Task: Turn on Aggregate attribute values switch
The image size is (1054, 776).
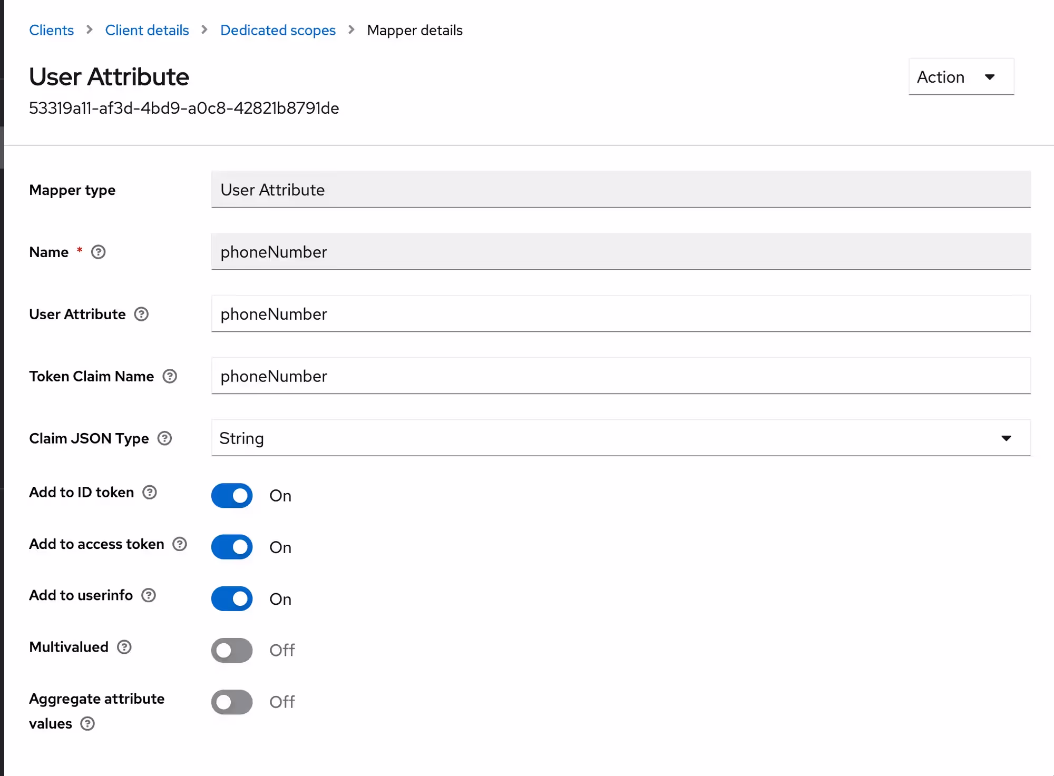Action: 232,702
